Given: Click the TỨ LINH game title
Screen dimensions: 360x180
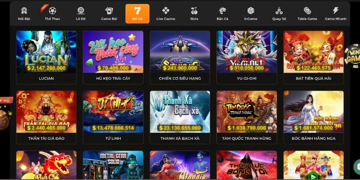Looking at the screenshot, I should coord(113,139).
